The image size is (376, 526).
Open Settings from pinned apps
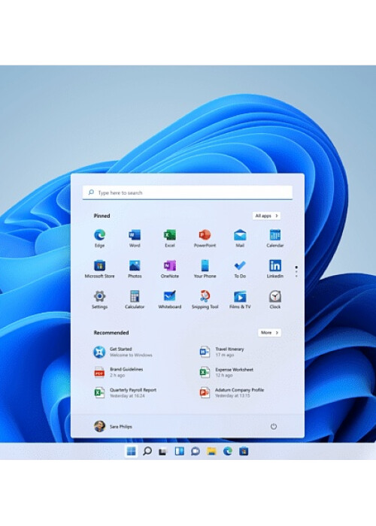point(100,299)
